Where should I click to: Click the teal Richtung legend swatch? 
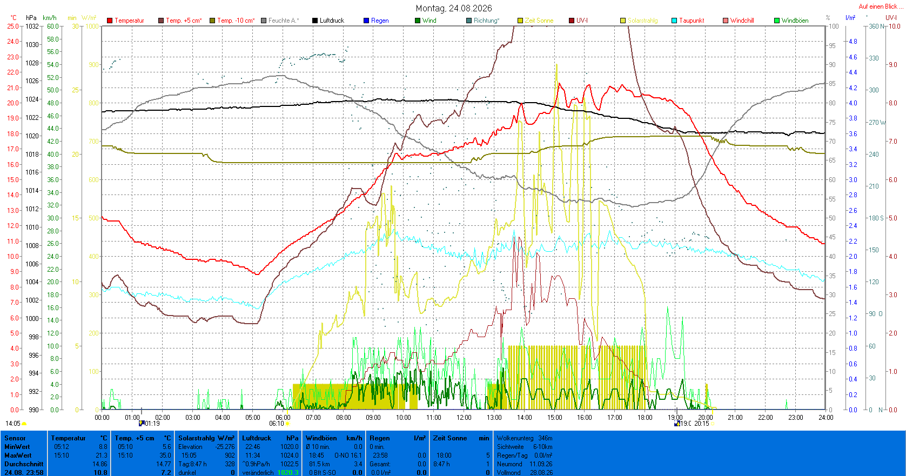tap(469, 21)
